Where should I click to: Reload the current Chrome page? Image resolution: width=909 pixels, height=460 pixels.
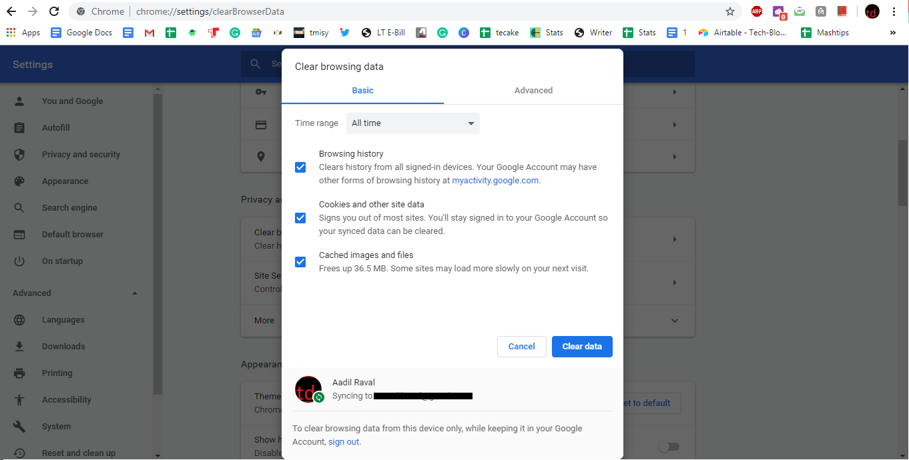click(x=54, y=11)
